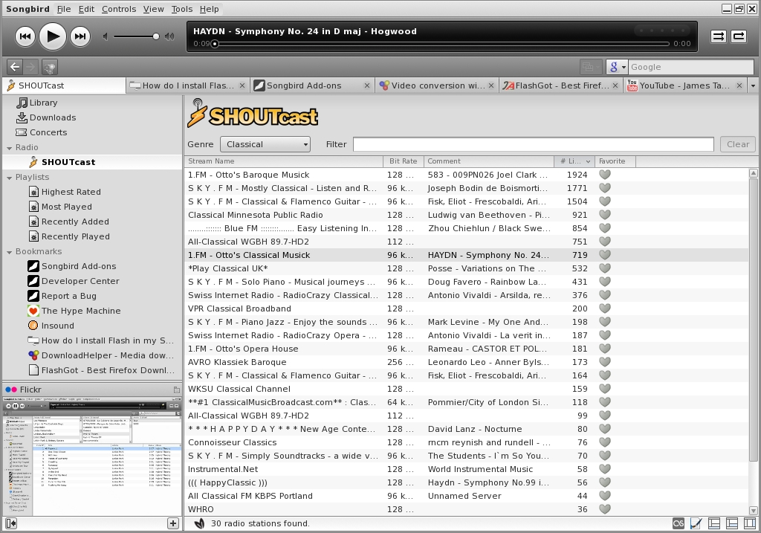Image resolution: width=761 pixels, height=533 pixels.
Task: Collapse the Playlists section
Action: 9,178
